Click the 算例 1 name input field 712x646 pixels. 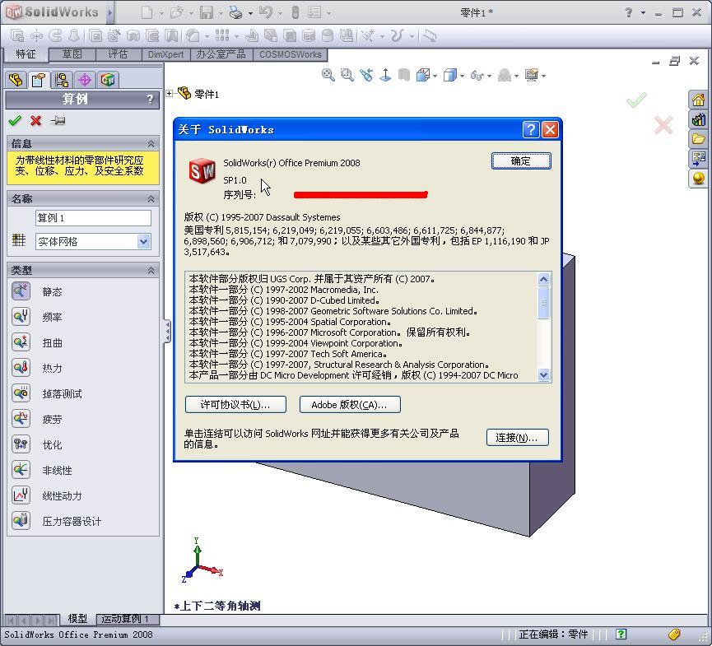coord(93,218)
